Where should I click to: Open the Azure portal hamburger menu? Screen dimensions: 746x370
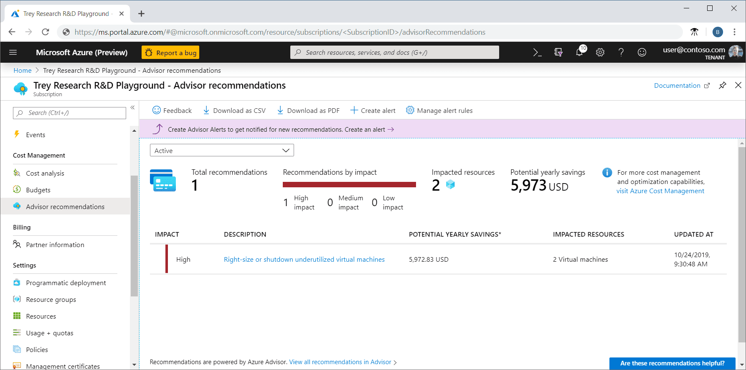(13, 52)
